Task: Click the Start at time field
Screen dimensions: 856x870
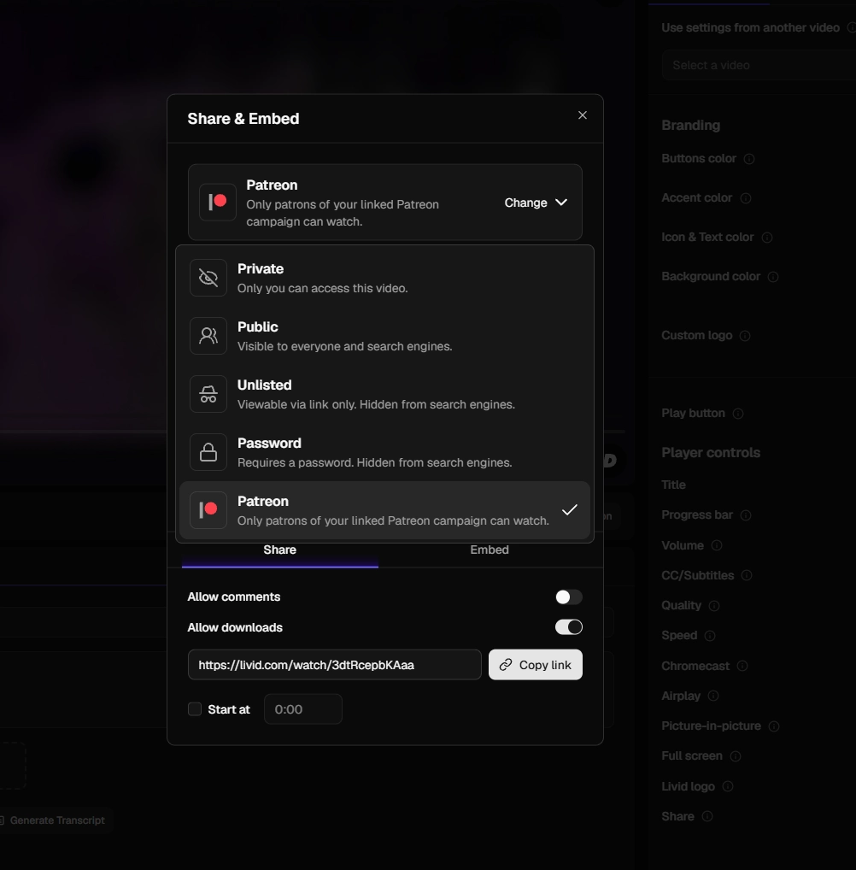Action: click(x=303, y=709)
